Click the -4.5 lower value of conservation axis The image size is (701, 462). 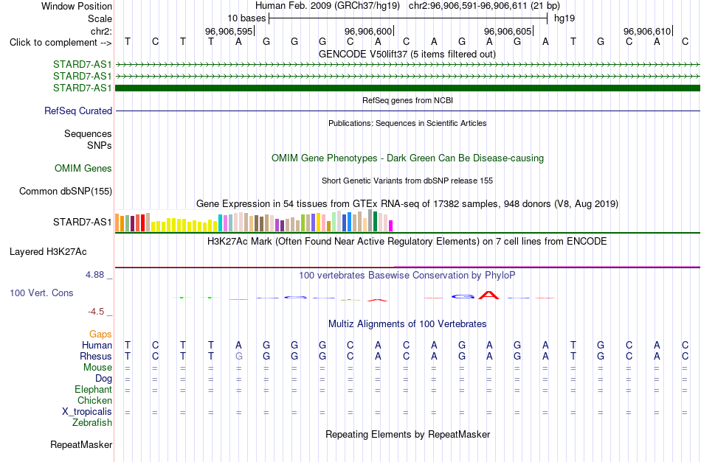click(x=96, y=311)
